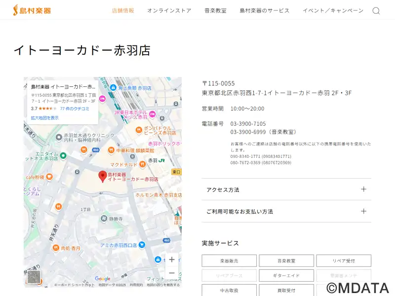This screenshot has width=395, height=296.
Task: Select the JR東日本ホテルメッツ赤羽 hotel marker
Action: click(153, 114)
